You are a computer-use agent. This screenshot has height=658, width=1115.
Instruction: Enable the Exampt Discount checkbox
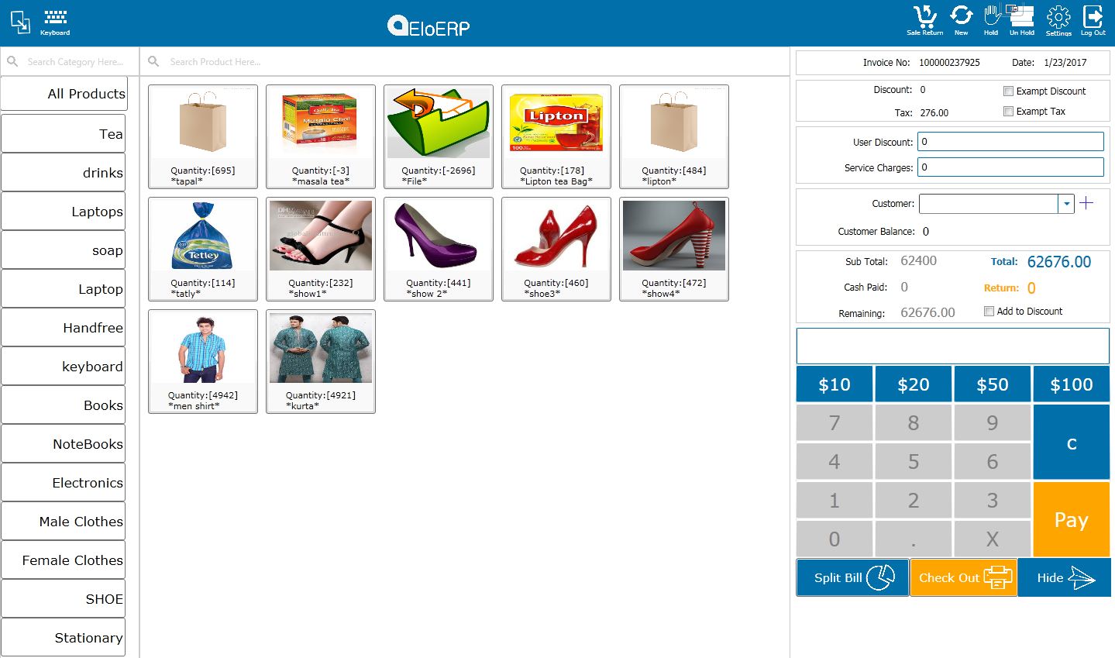point(1008,91)
